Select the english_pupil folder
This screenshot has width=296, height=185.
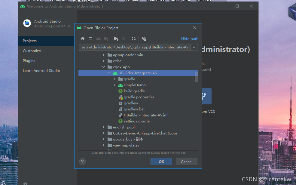(124, 127)
